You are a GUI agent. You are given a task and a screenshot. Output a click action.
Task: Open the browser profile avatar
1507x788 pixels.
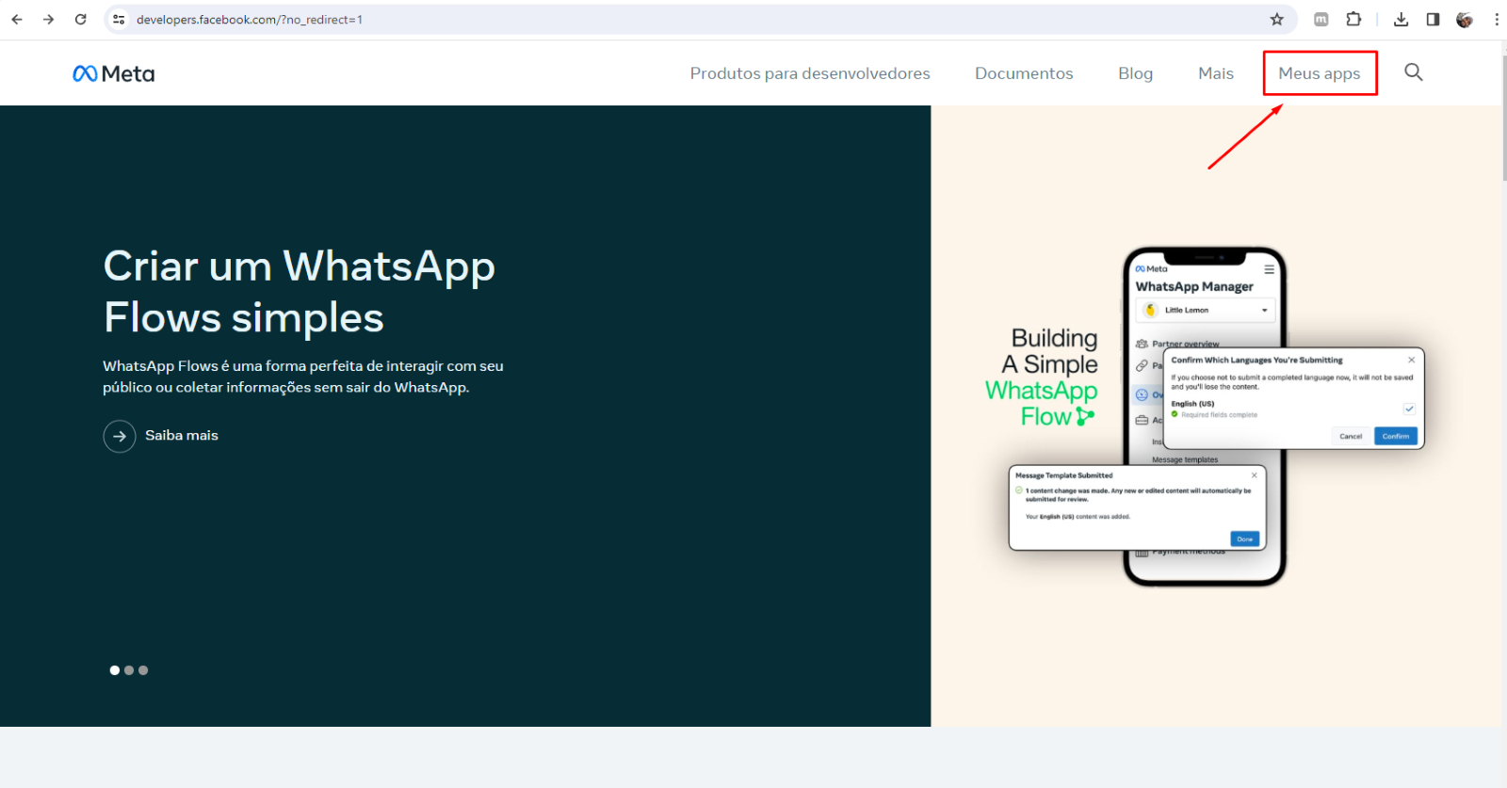(x=1465, y=19)
